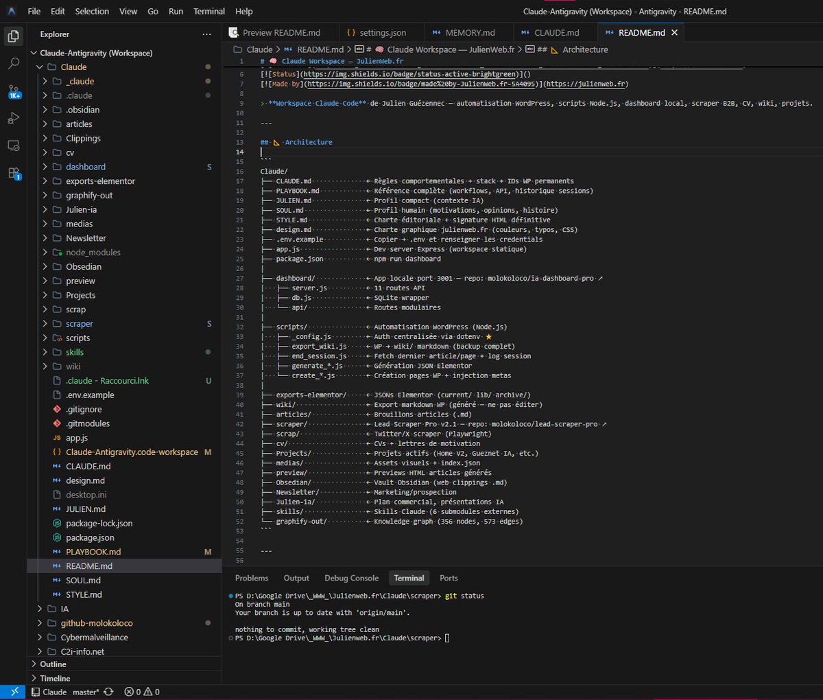Switch to settings.json editor tab
The width and height of the screenshot is (823, 700).
pyautogui.click(x=383, y=32)
